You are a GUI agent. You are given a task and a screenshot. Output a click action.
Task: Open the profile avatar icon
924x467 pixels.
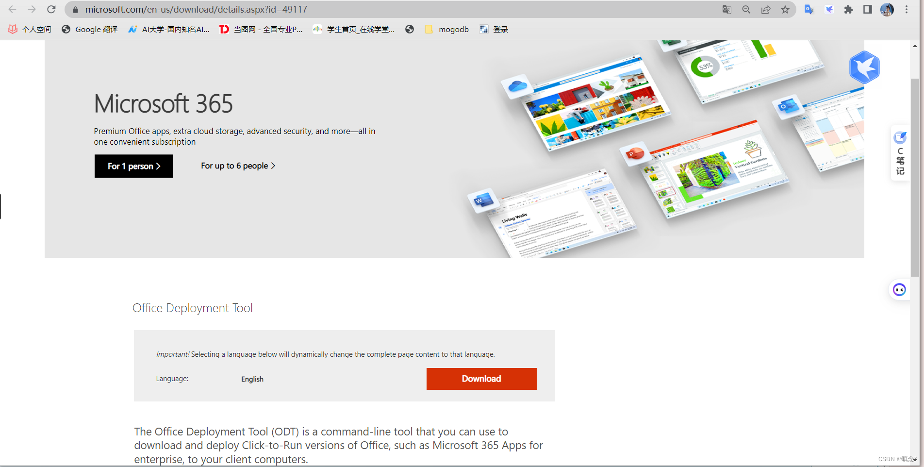click(x=887, y=9)
